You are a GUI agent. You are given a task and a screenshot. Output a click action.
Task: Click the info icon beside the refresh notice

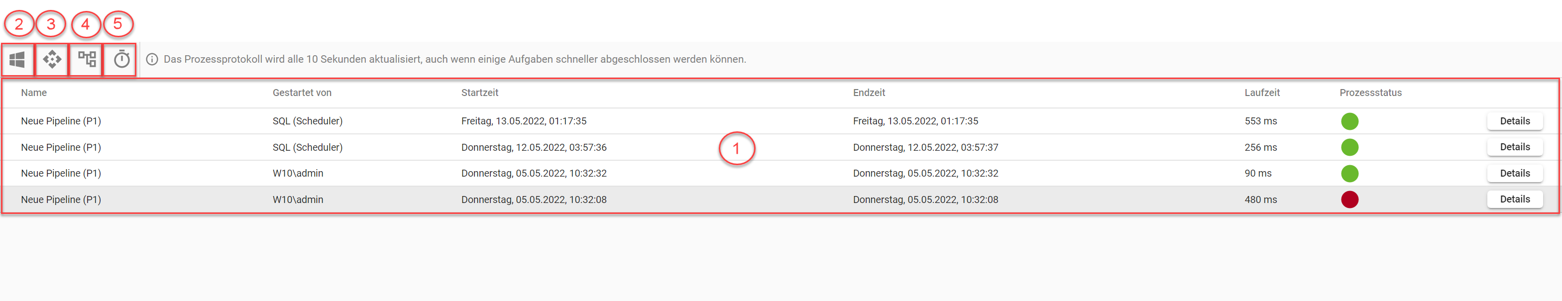pyautogui.click(x=152, y=59)
